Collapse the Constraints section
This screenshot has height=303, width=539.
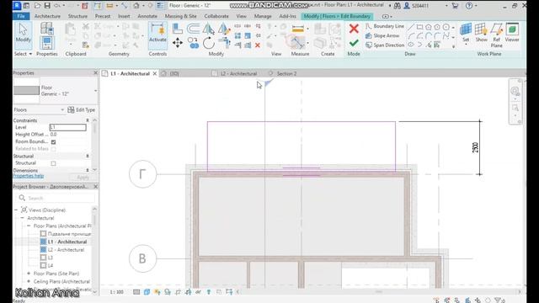(x=88, y=120)
